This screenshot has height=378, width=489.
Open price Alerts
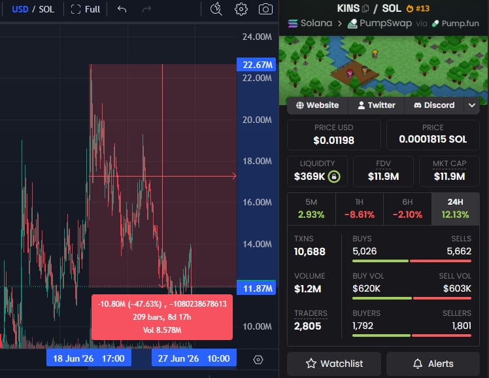[433, 364]
